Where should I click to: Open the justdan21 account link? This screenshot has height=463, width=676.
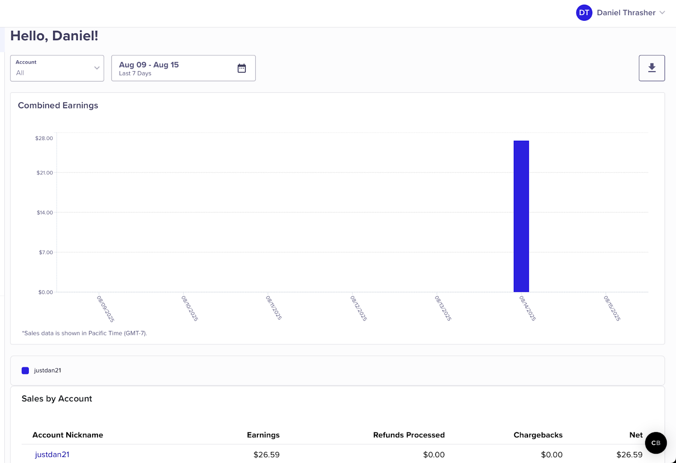pyautogui.click(x=52, y=455)
